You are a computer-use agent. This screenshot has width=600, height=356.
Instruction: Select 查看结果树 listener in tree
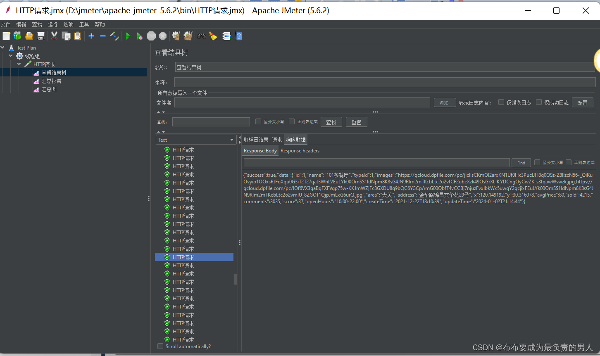pyautogui.click(x=54, y=73)
